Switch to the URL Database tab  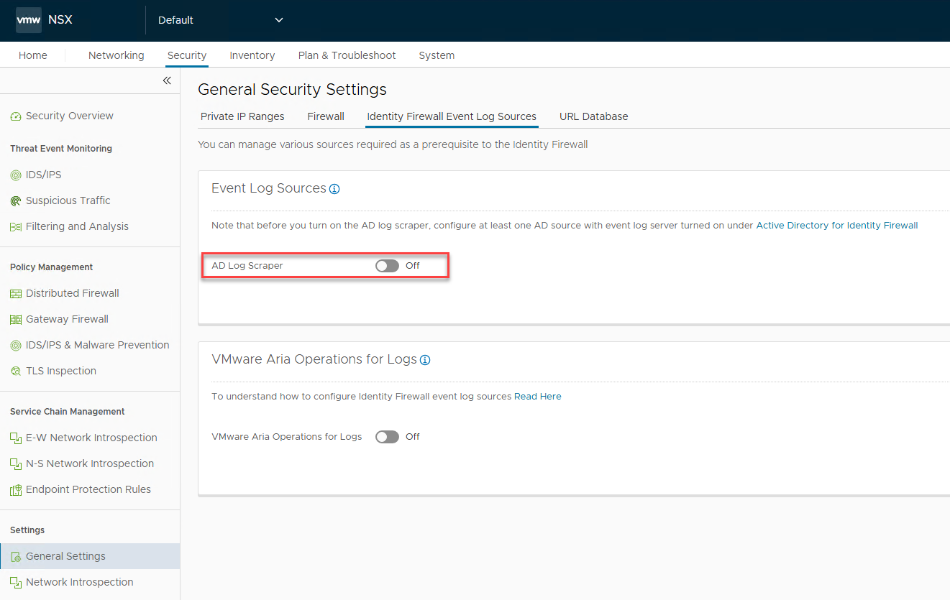pyautogui.click(x=593, y=116)
